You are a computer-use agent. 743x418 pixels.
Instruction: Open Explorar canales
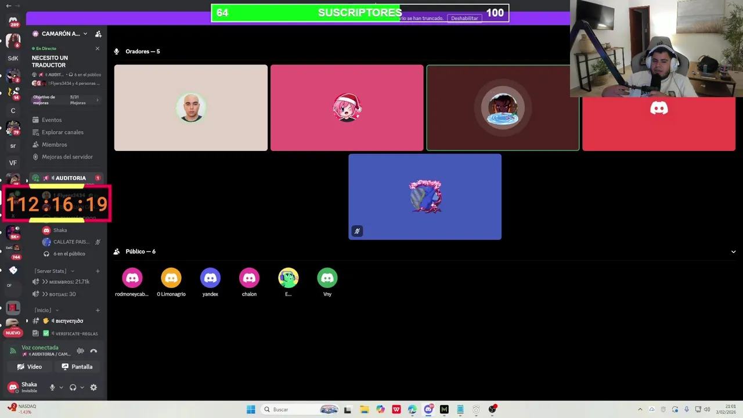(x=63, y=132)
